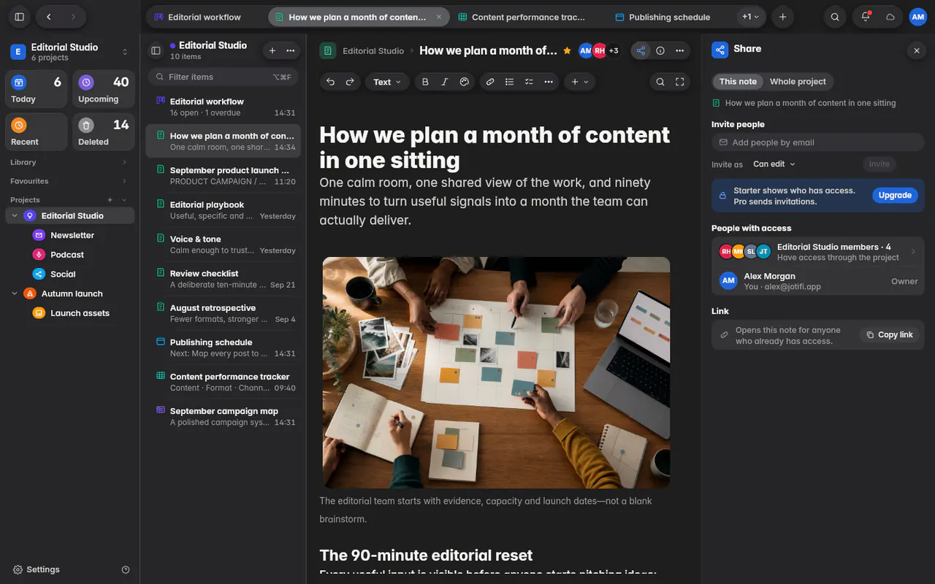Search within the note
The width and height of the screenshot is (935, 584).
(660, 82)
